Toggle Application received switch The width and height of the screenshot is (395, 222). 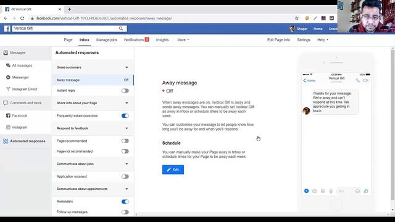[125, 176]
